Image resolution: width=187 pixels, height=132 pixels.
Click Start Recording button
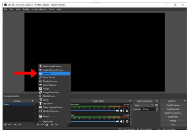click(x=173, y=109)
